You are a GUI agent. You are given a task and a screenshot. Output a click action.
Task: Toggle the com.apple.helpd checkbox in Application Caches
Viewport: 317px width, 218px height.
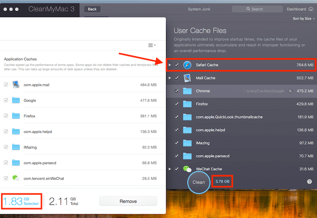coord(6,131)
